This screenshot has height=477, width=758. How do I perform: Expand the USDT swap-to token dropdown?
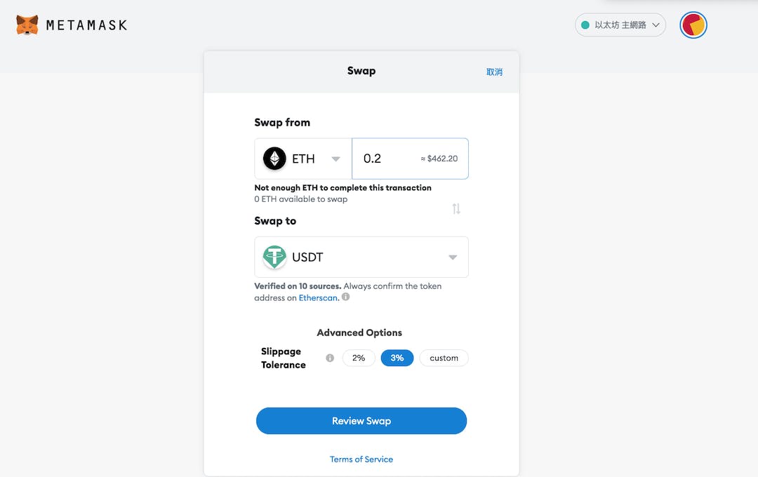[453, 257]
